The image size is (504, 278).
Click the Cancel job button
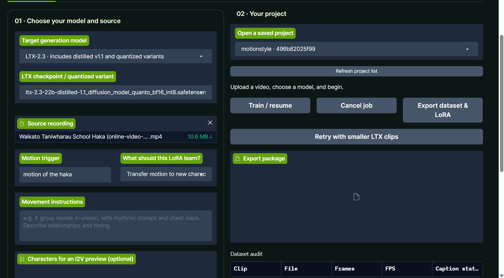click(357, 105)
